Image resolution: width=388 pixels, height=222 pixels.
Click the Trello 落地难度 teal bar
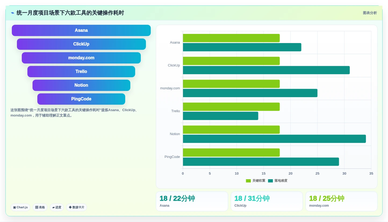(x=221, y=116)
